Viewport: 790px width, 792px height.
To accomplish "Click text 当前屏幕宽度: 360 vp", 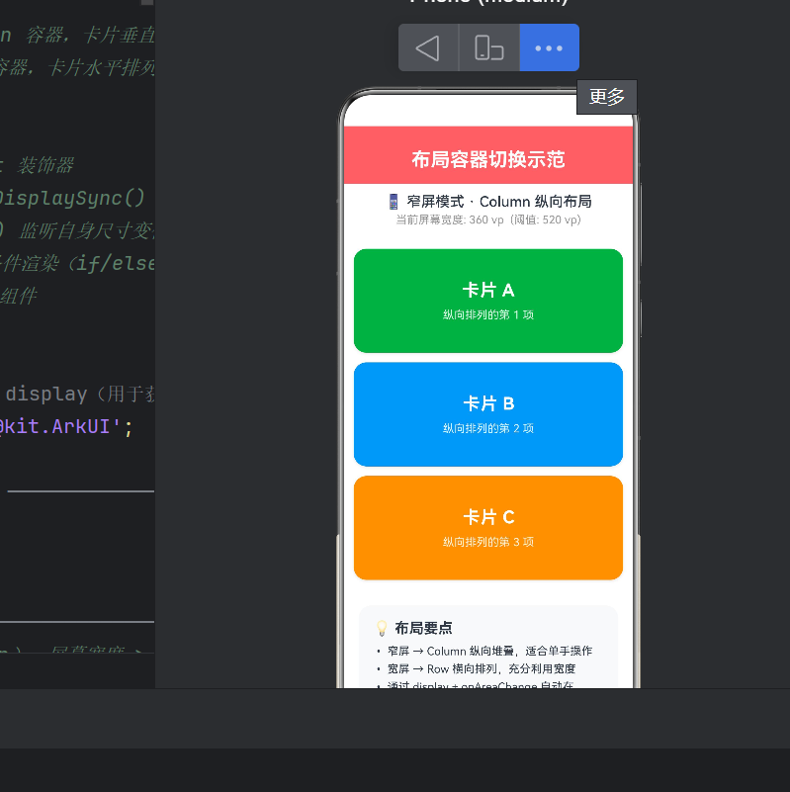I will point(450,220).
